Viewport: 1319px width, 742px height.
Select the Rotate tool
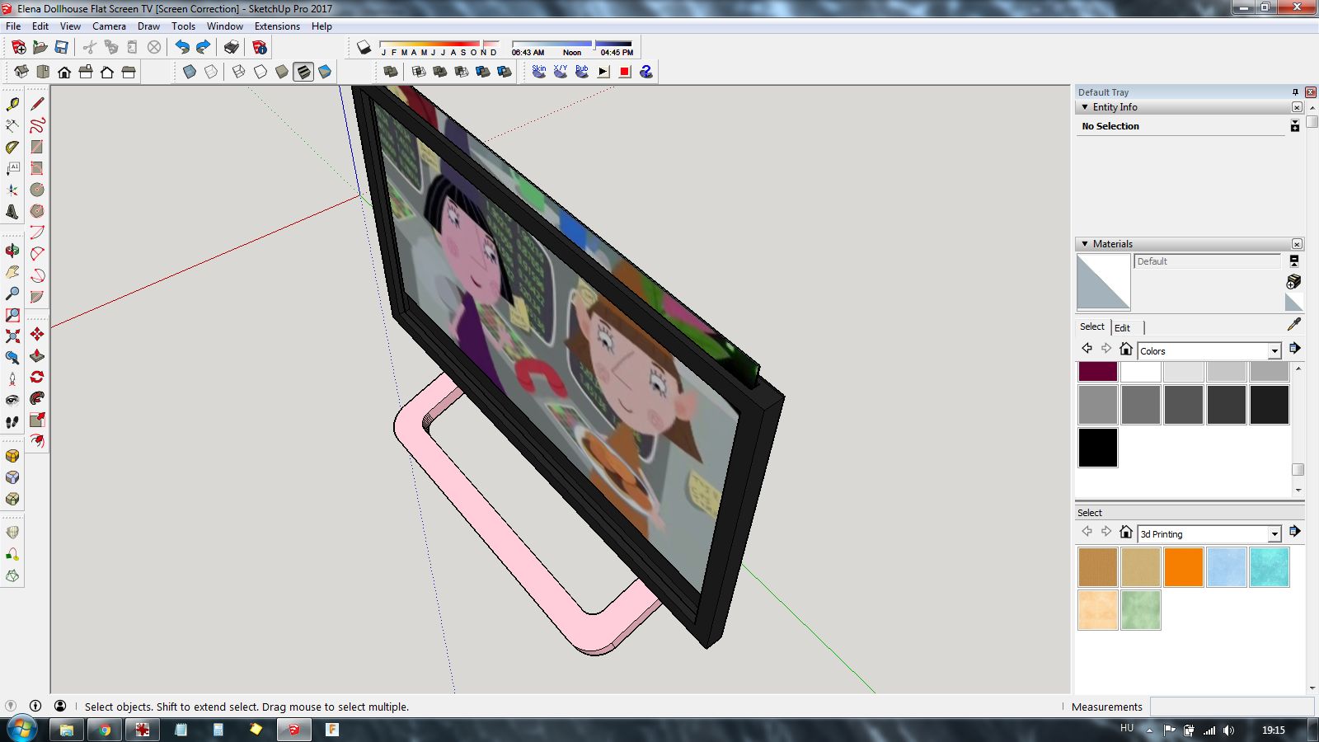37,377
